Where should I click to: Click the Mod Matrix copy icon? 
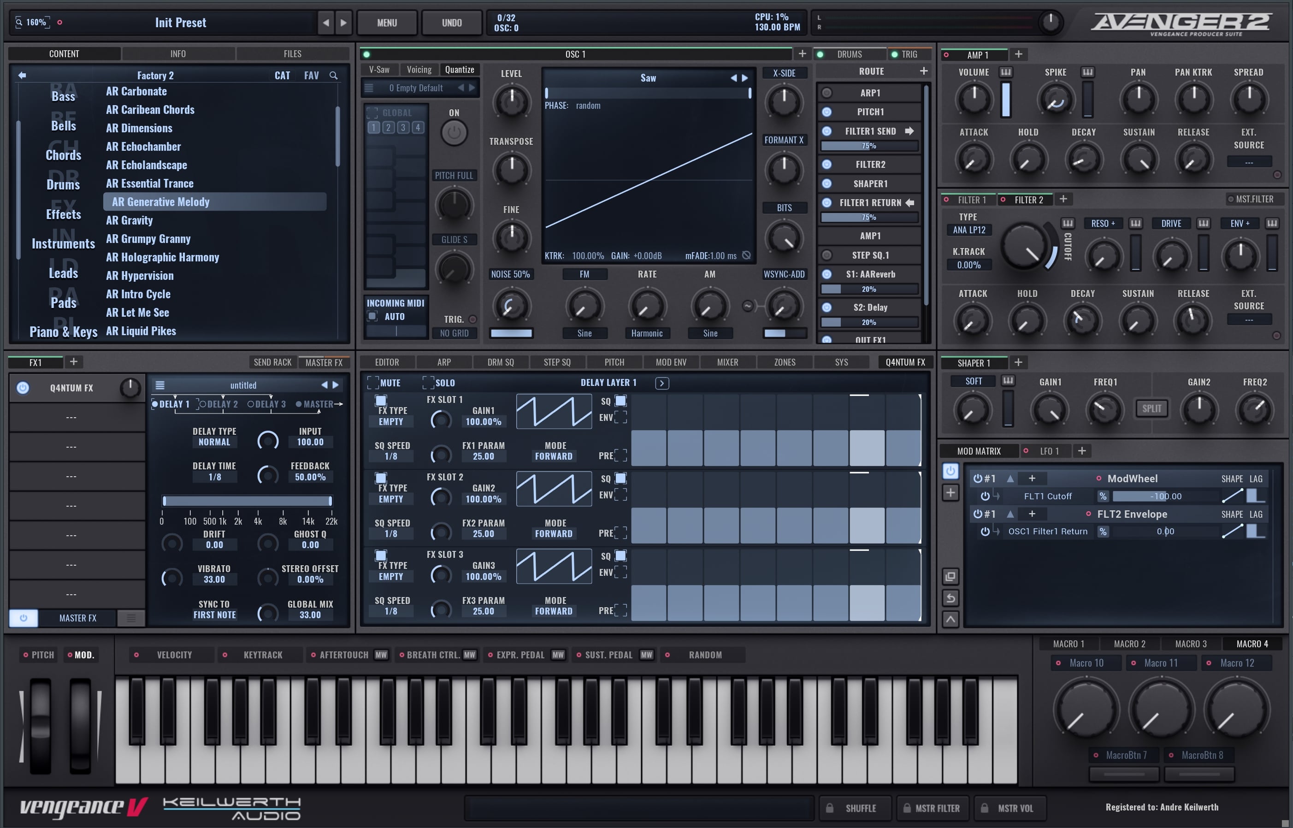point(950,576)
